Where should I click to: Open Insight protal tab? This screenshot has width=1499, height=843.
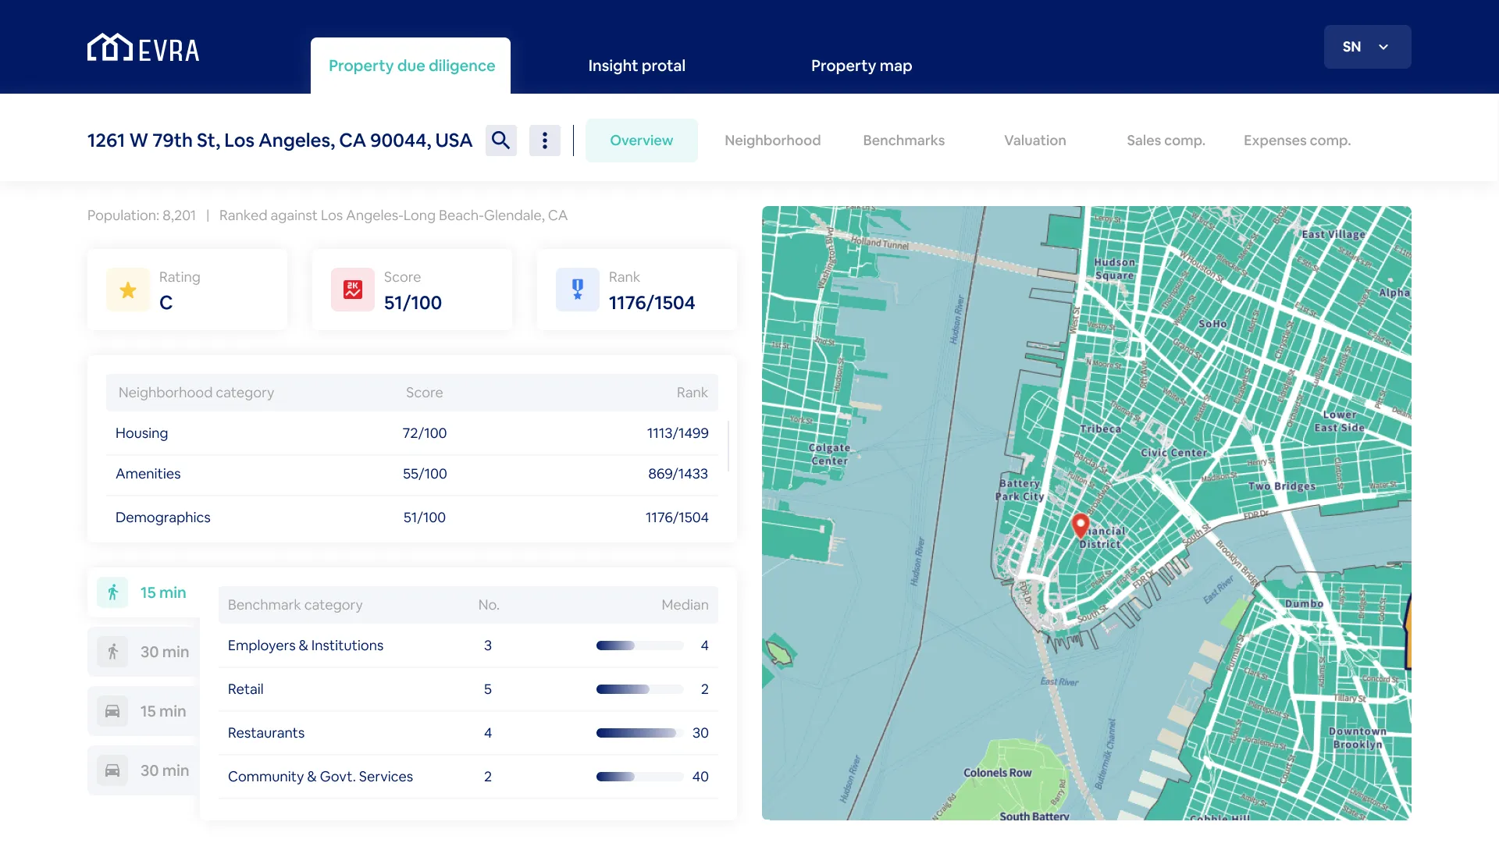(x=636, y=66)
